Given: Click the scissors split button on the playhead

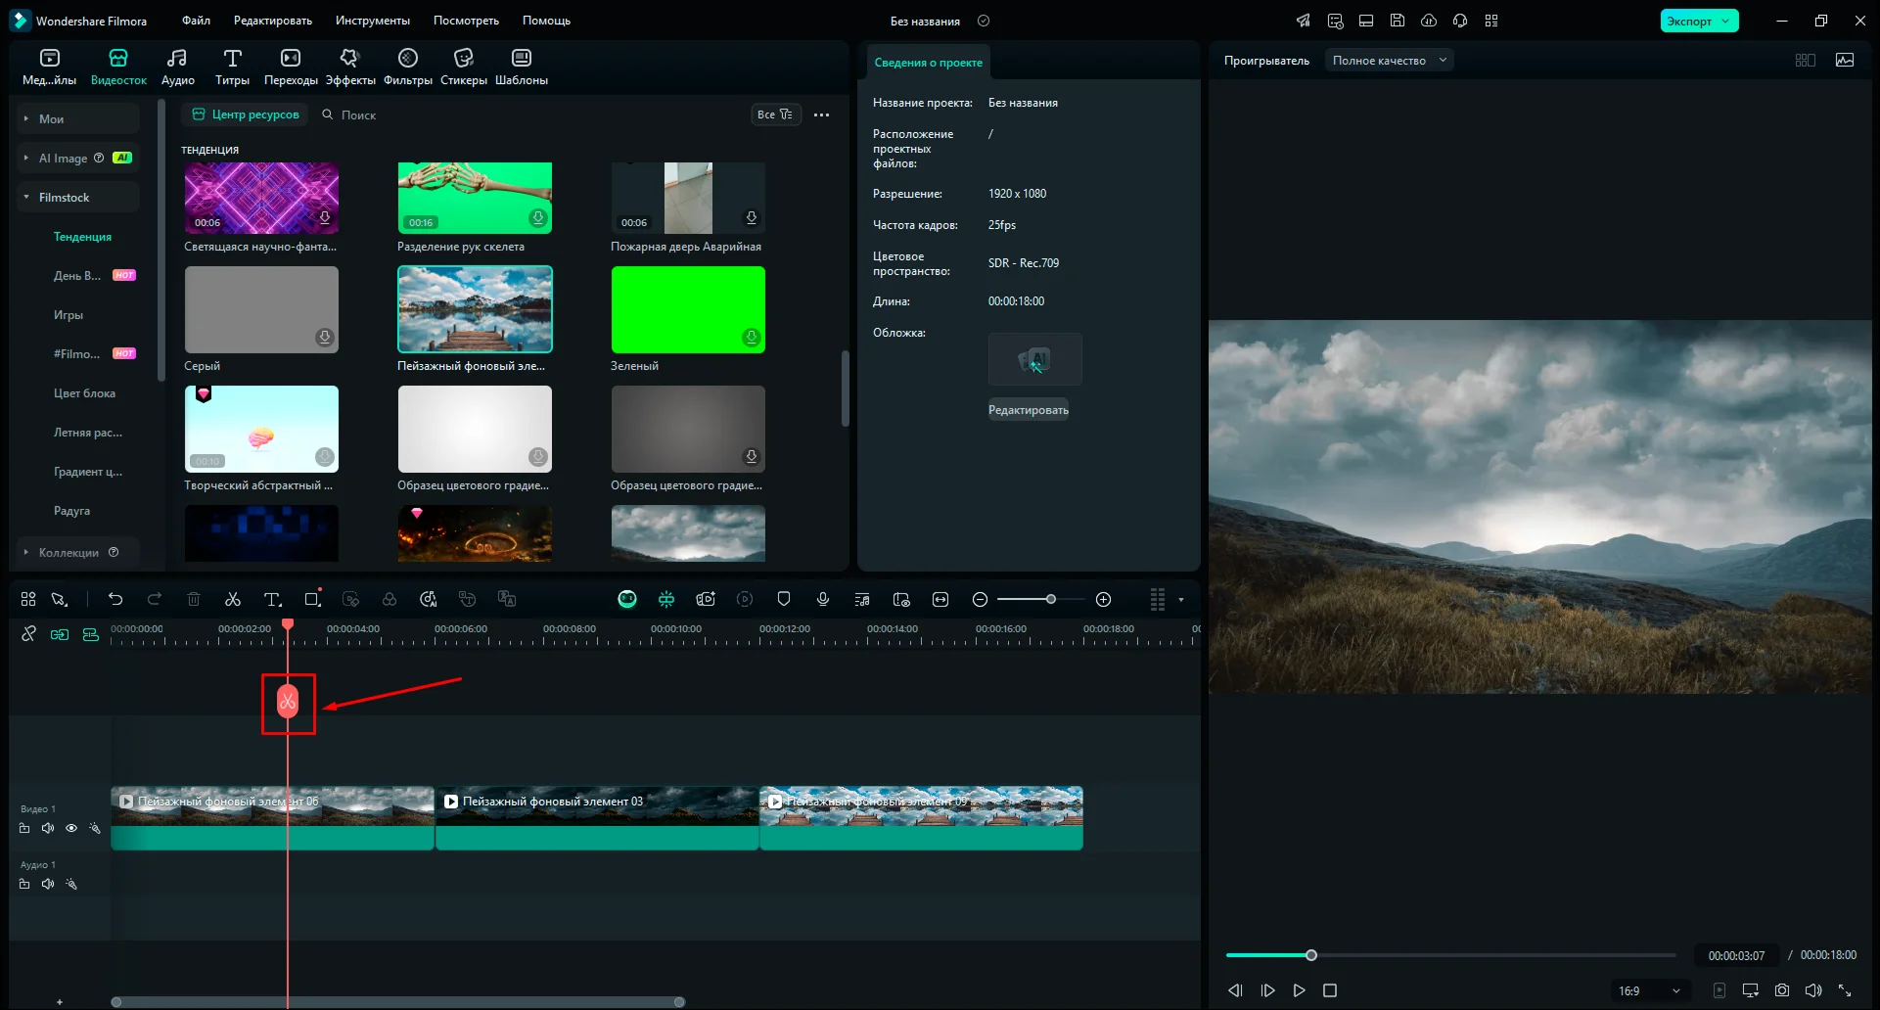Looking at the screenshot, I should 288,702.
